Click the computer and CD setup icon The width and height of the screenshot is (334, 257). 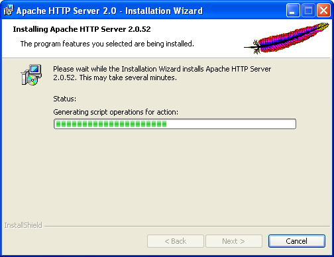point(31,75)
